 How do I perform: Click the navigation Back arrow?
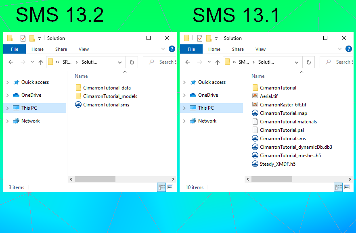pyautogui.click(x=11, y=62)
